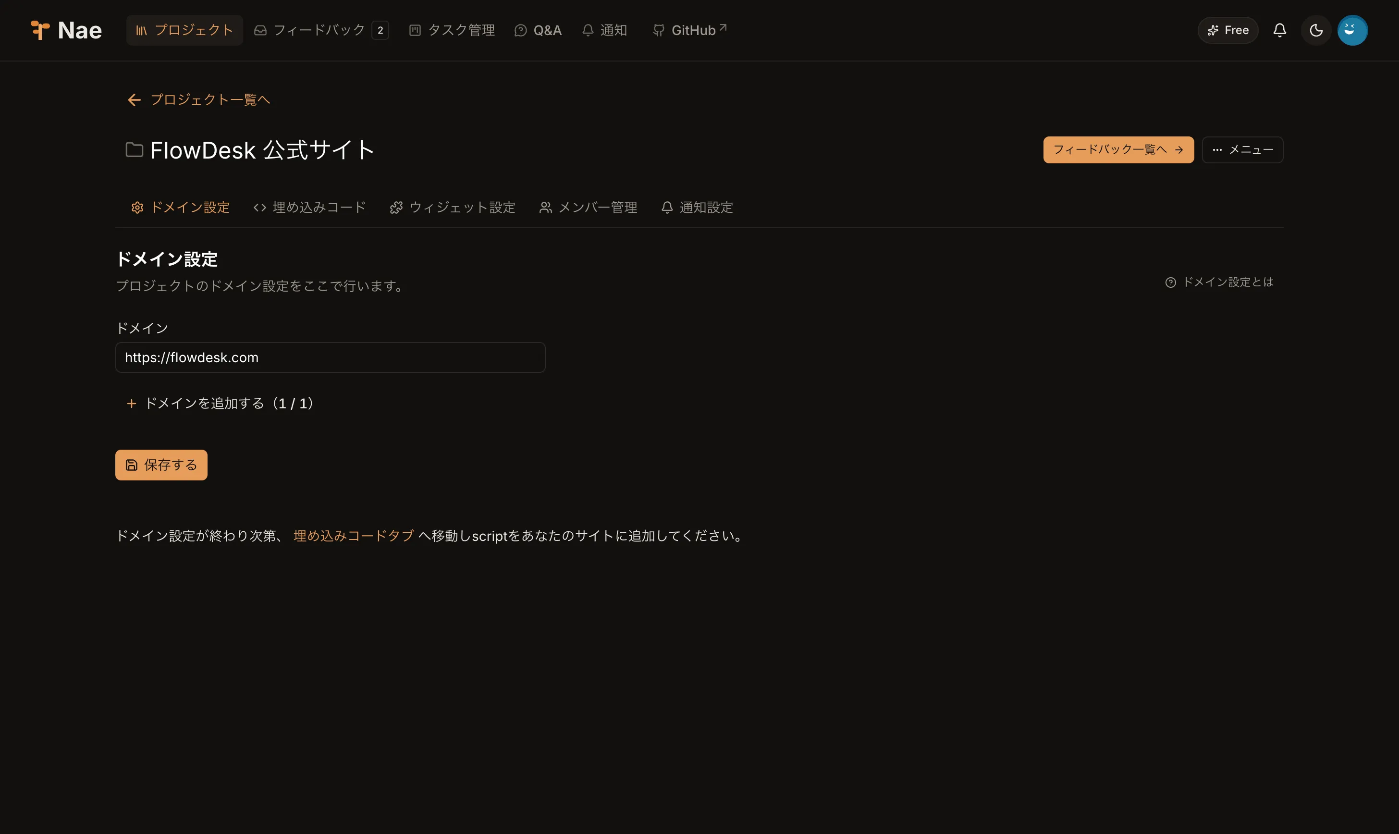Click the folder icon beside FlowDesk title
The image size is (1399, 834).
[135, 150]
